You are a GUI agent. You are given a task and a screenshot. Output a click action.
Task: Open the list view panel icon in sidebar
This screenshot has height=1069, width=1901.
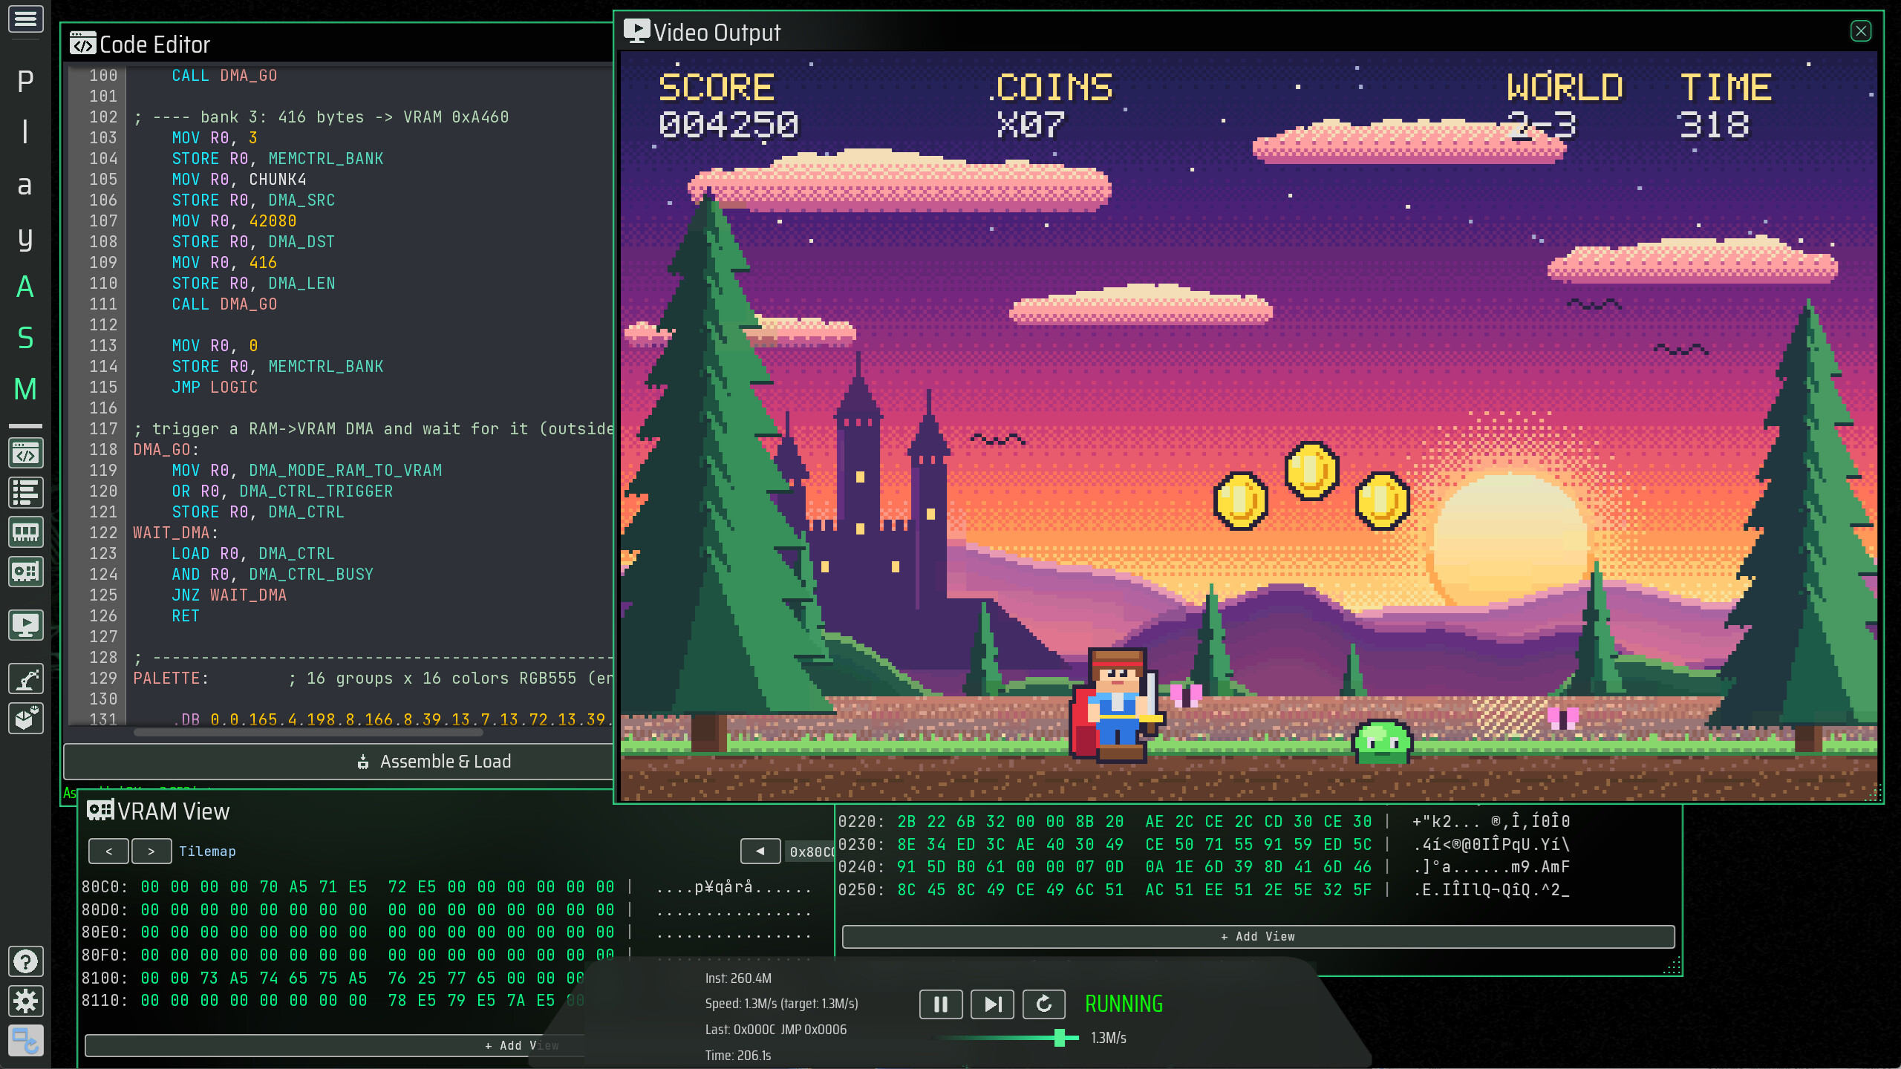25,493
